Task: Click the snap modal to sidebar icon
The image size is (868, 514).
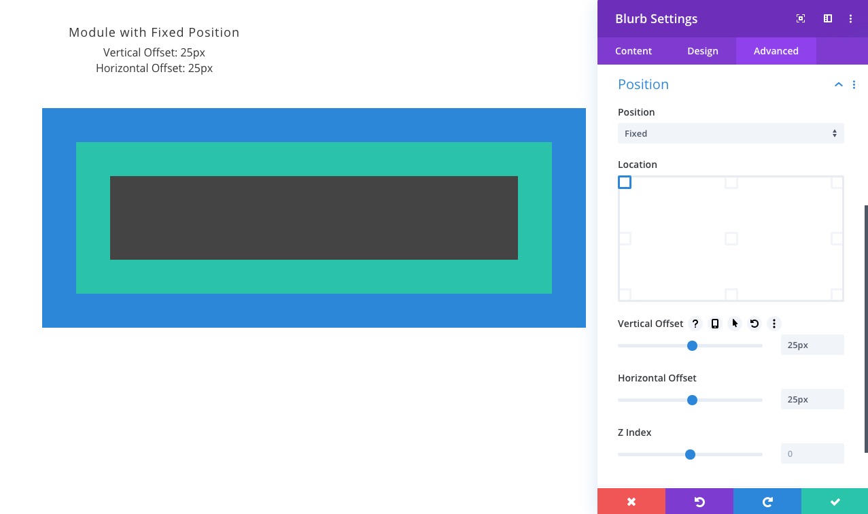Action: (828, 19)
